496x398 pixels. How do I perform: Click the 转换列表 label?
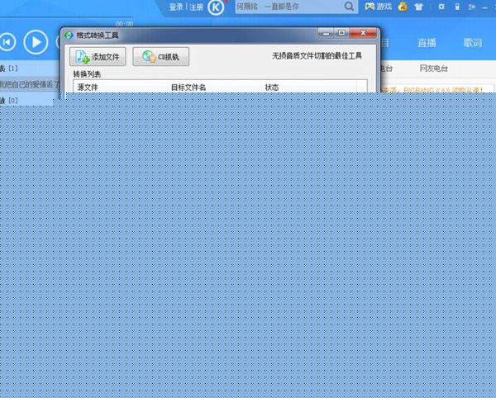[x=87, y=74]
